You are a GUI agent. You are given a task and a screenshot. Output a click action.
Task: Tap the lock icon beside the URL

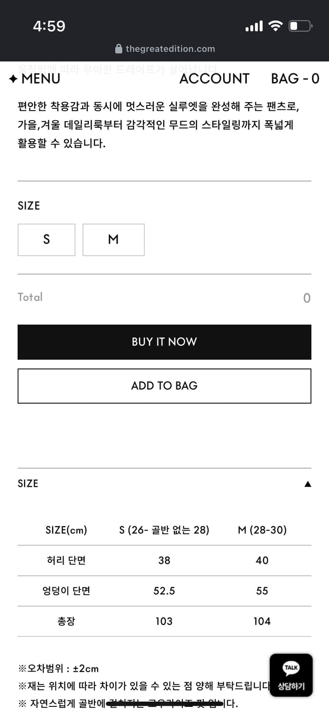tap(119, 49)
